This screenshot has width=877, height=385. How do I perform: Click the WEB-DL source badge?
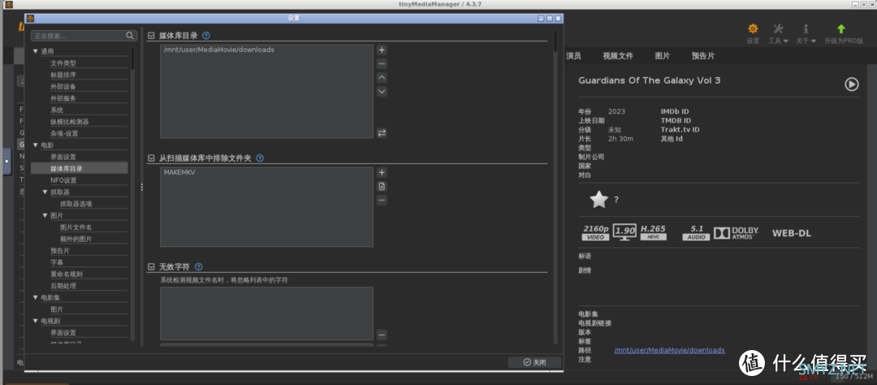click(792, 233)
